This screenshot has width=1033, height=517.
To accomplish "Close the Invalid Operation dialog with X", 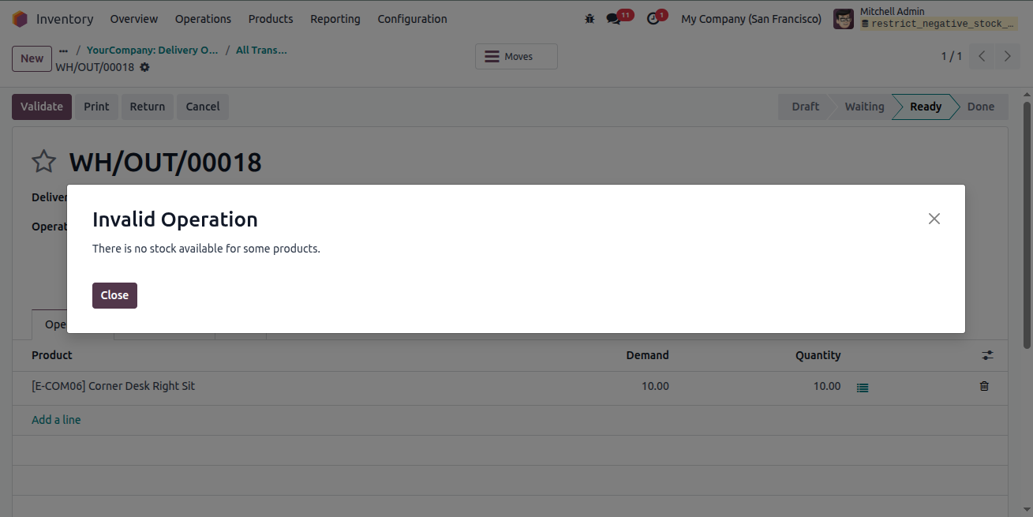I will [934, 219].
